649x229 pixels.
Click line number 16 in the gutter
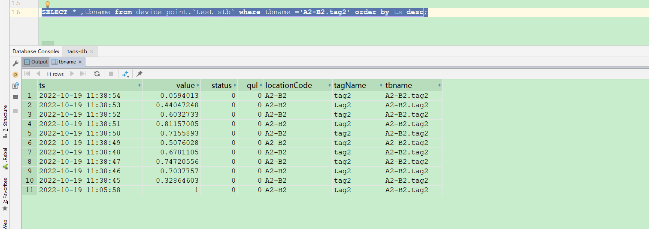click(16, 12)
